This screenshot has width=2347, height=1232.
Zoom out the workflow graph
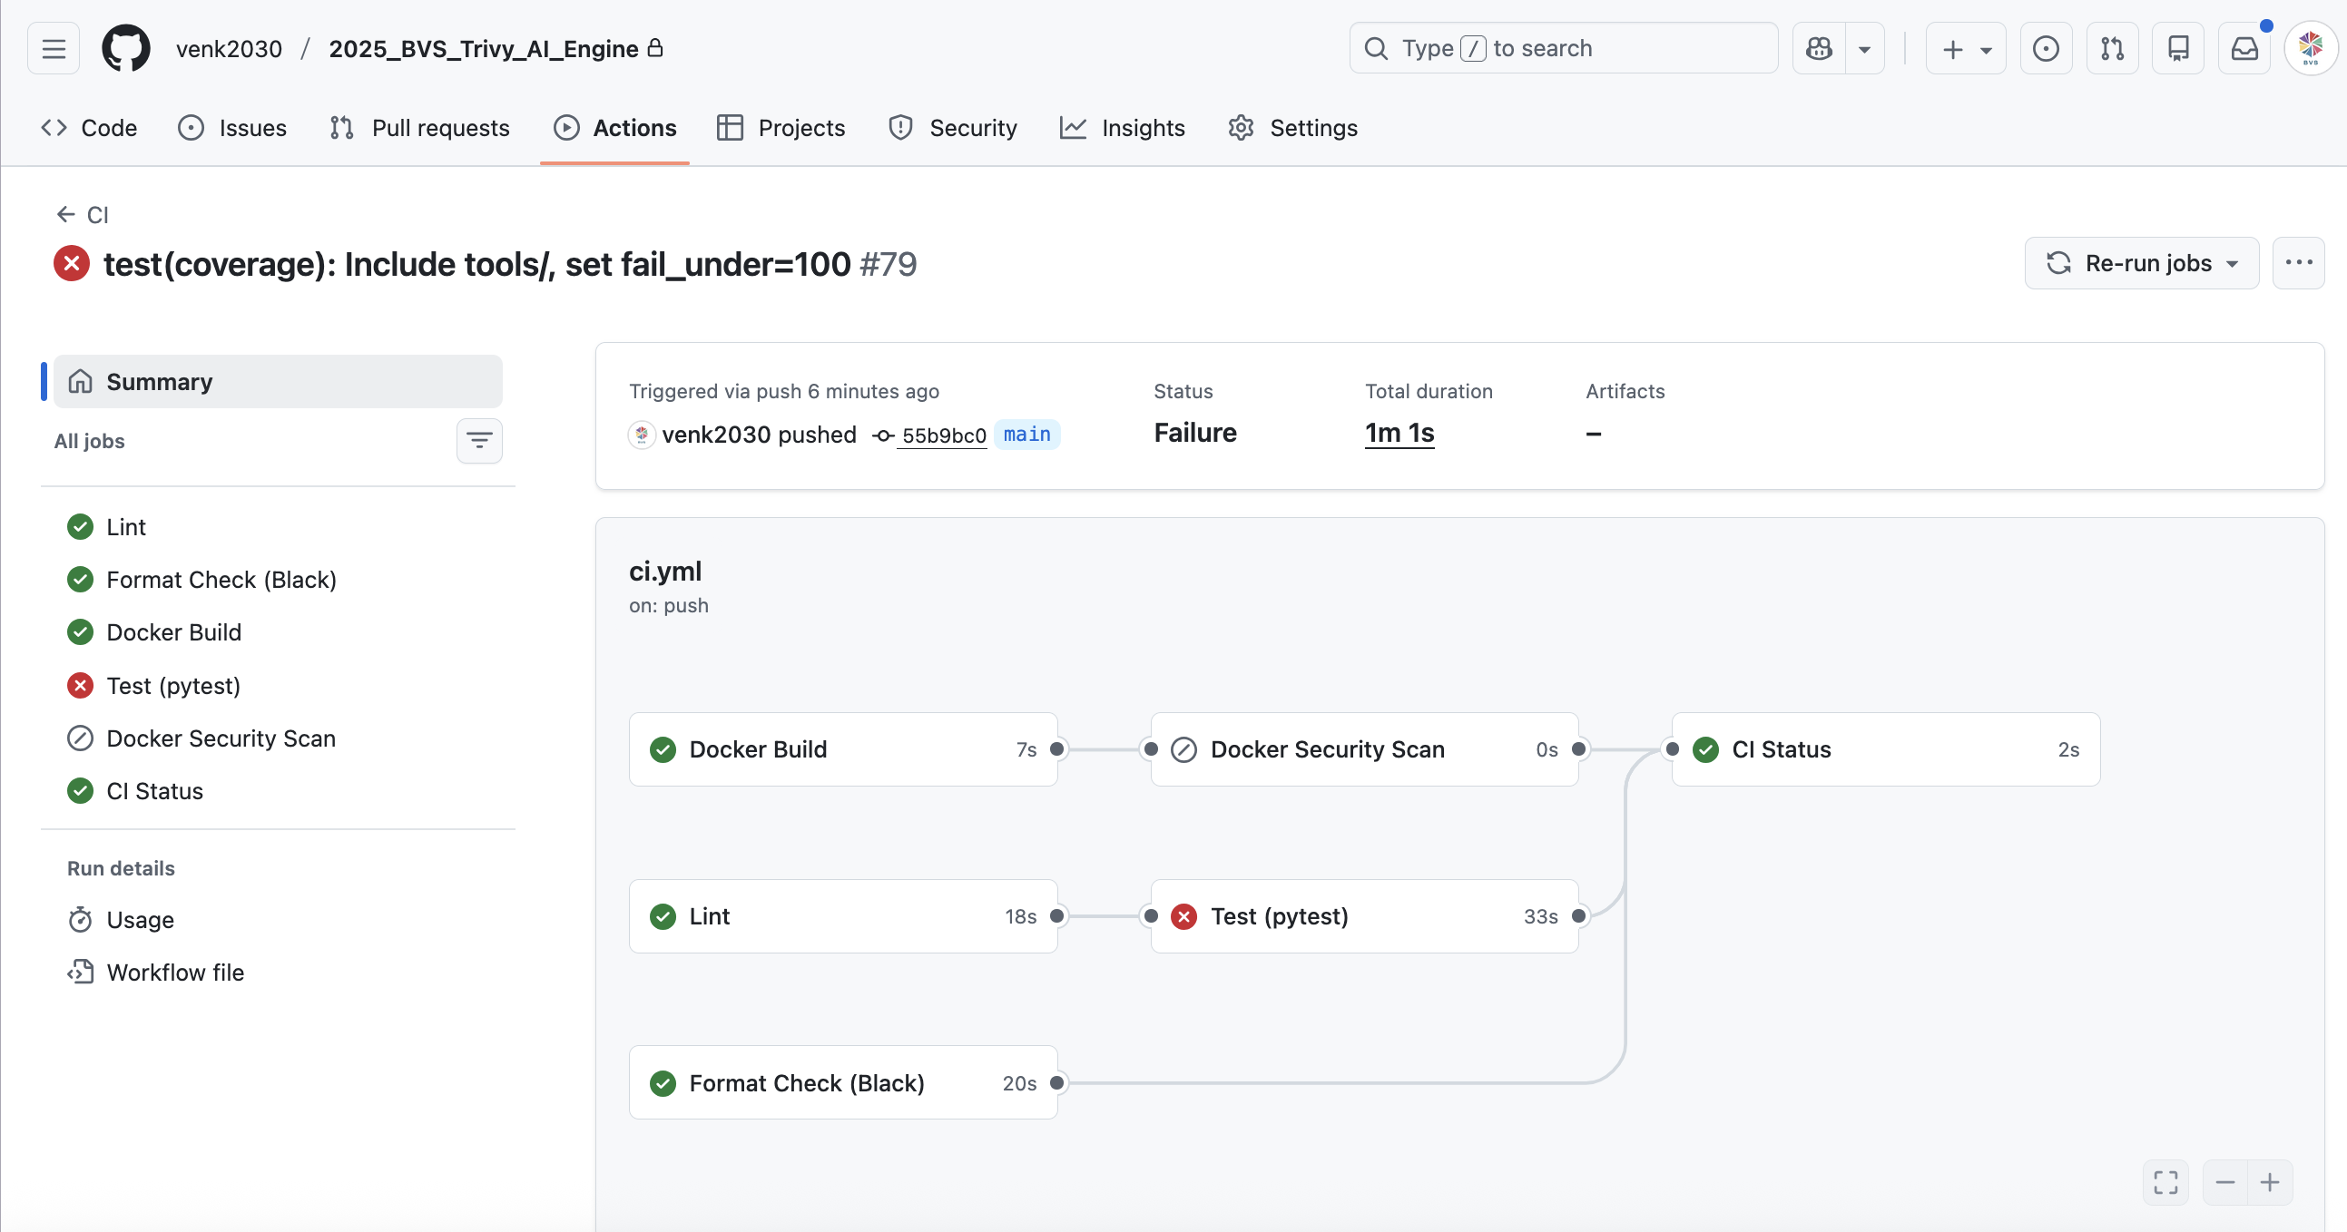coord(2224,1182)
